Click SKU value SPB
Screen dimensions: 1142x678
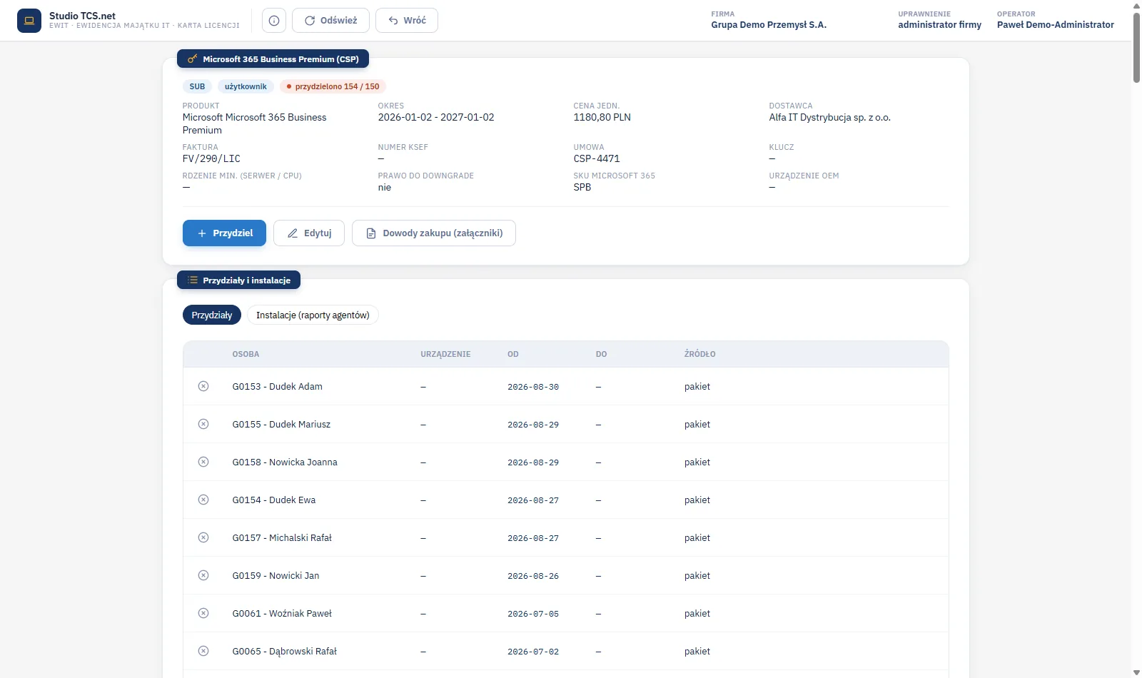(582, 187)
